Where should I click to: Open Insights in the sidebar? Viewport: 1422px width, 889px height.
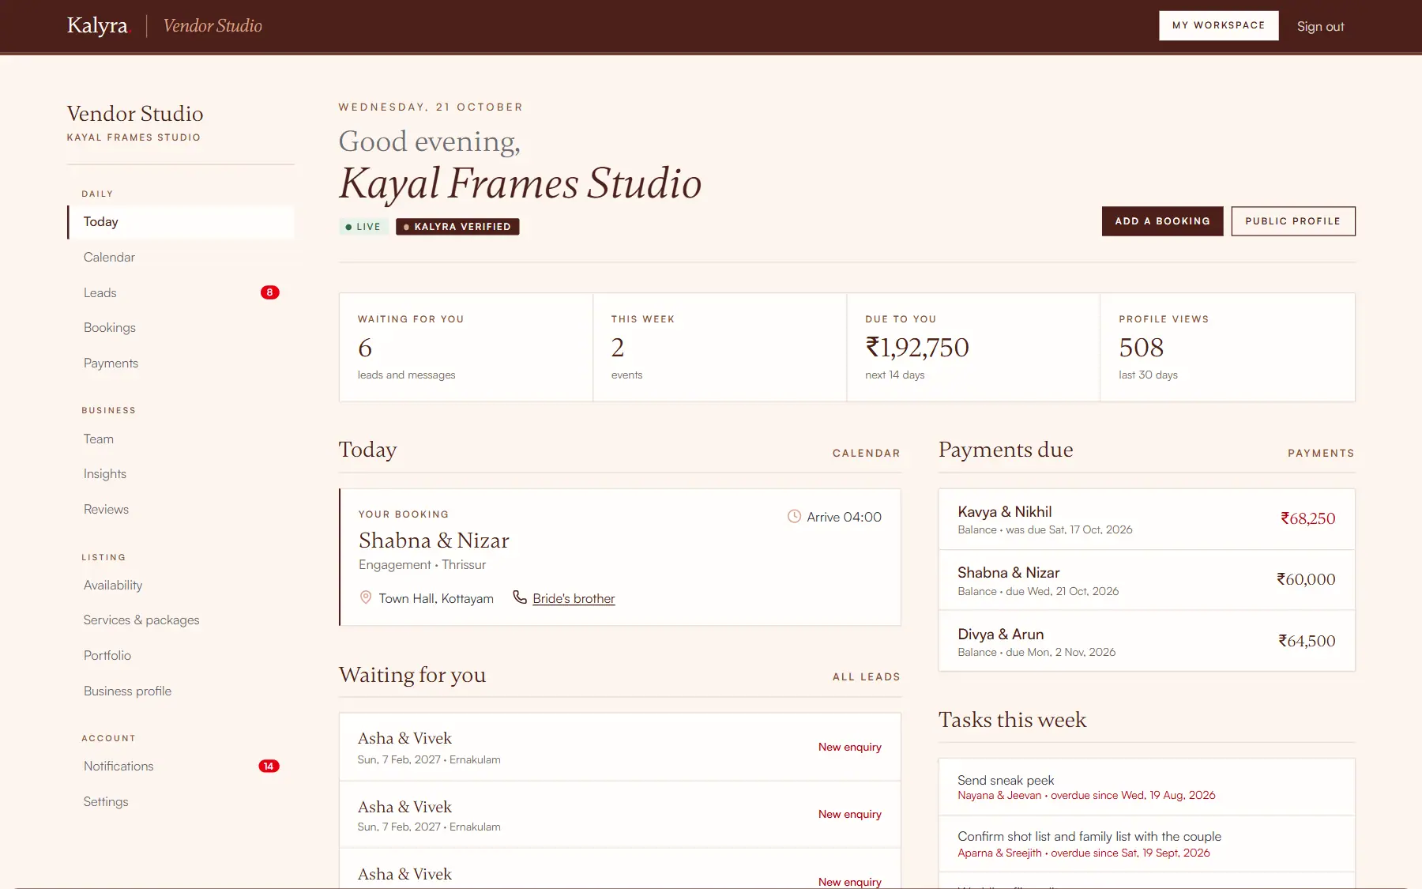[181, 474]
